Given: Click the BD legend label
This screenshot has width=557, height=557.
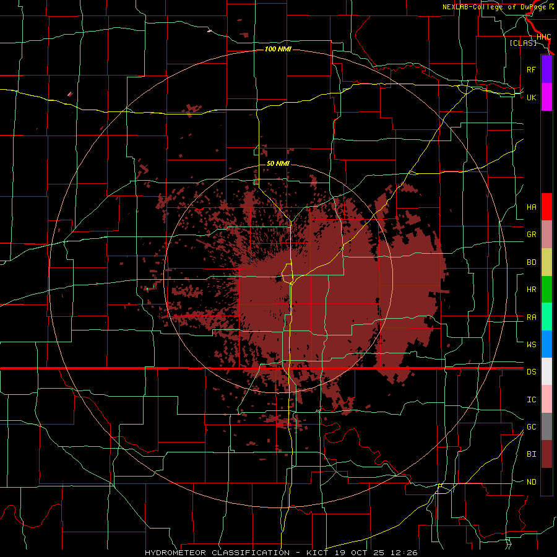Looking at the screenshot, I should (531, 262).
